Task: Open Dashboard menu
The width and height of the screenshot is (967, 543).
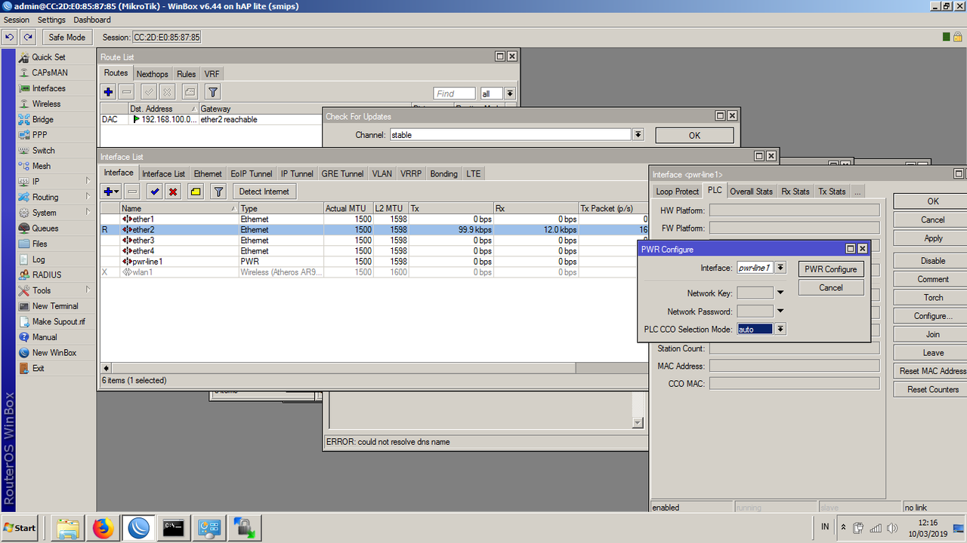Action: 92,20
